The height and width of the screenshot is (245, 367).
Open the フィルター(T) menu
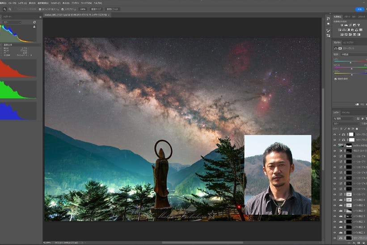(x=55, y=3)
